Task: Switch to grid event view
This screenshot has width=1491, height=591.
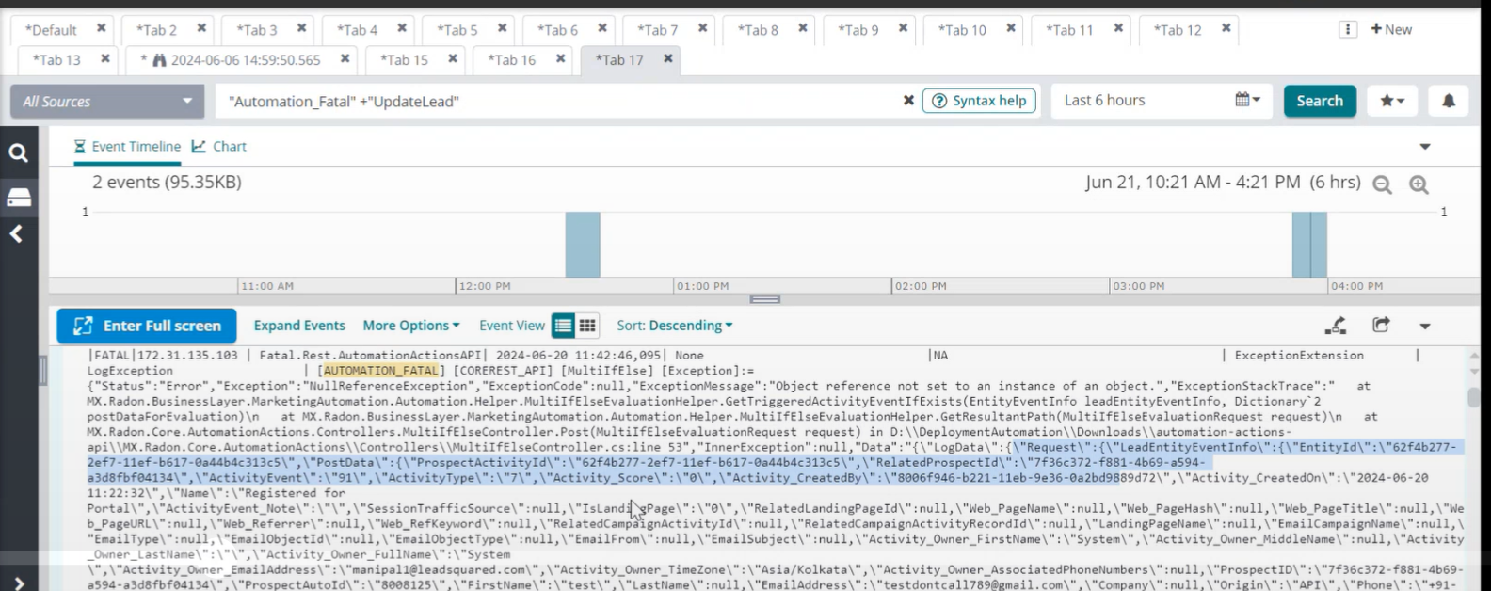Action: 587,326
